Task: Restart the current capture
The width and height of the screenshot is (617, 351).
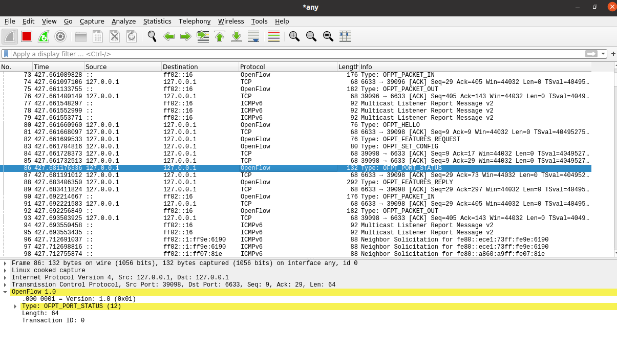Action: [x=44, y=36]
